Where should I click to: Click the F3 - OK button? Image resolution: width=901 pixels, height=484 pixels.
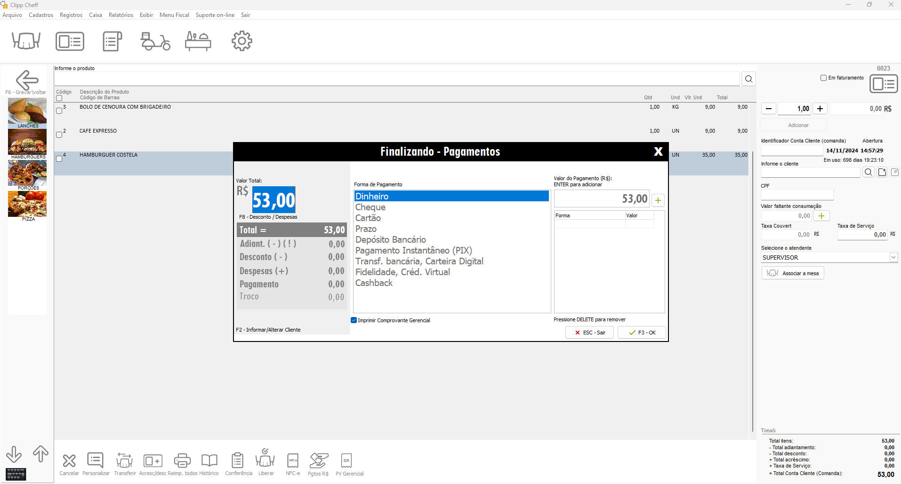(642, 333)
